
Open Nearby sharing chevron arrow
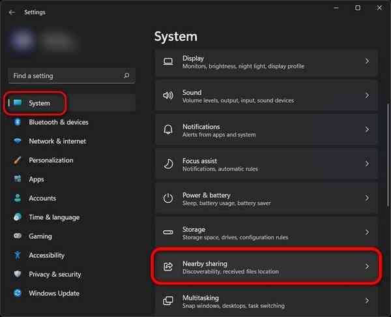coord(367,266)
